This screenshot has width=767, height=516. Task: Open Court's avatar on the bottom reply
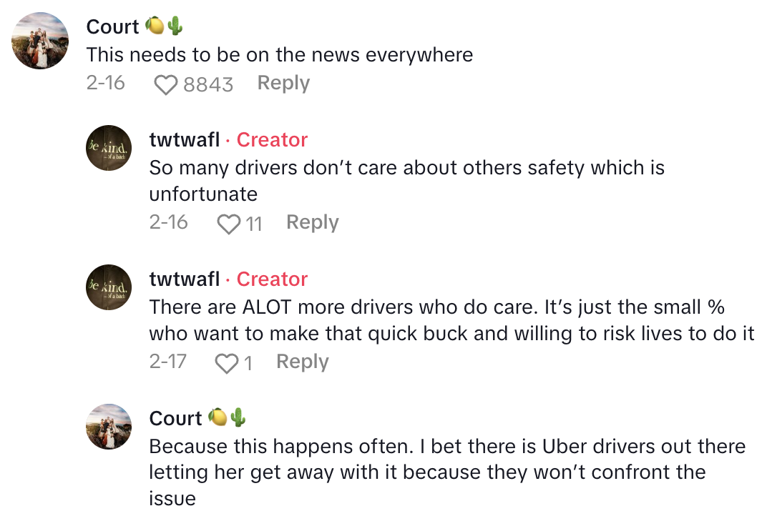(x=109, y=427)
